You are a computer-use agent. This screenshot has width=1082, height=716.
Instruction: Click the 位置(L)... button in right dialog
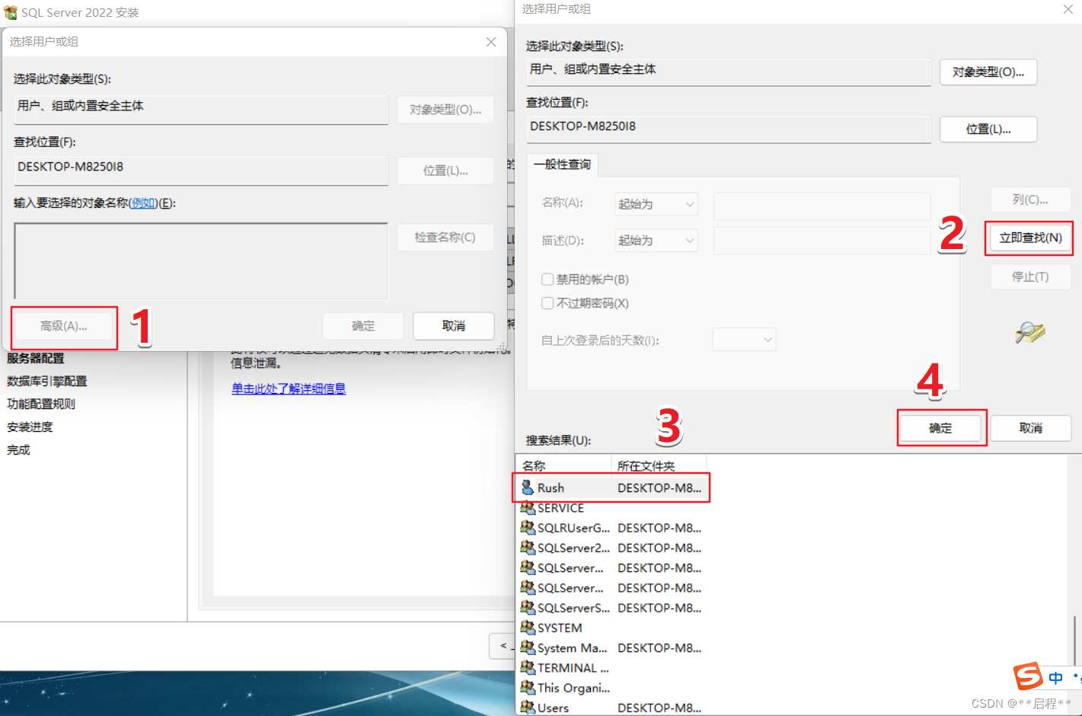coord(988,129)
